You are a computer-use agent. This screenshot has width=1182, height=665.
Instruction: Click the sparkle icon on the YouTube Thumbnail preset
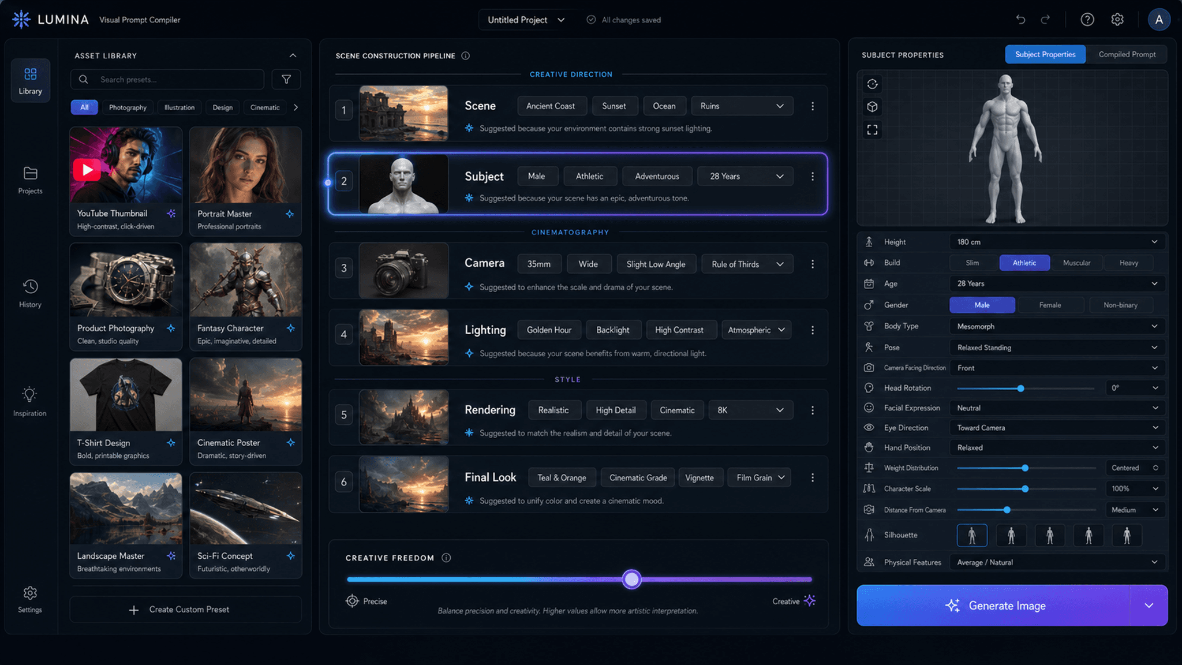click(x=171, y=214)
